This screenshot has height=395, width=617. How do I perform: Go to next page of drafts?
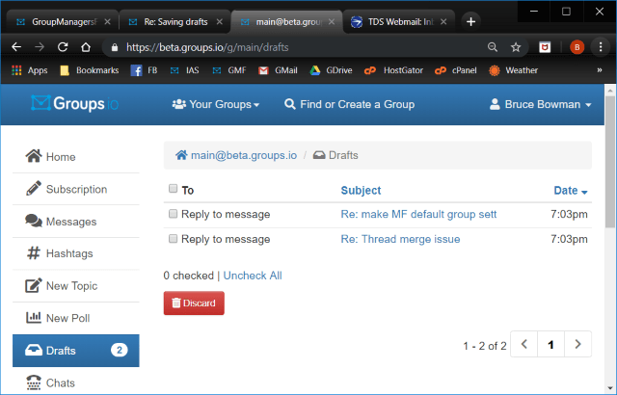[x=577, y=344]
